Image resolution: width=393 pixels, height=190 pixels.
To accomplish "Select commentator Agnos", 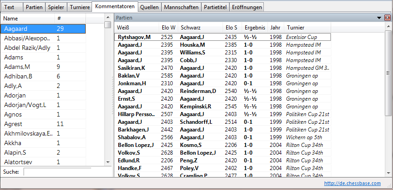I will tap(43, 115).
